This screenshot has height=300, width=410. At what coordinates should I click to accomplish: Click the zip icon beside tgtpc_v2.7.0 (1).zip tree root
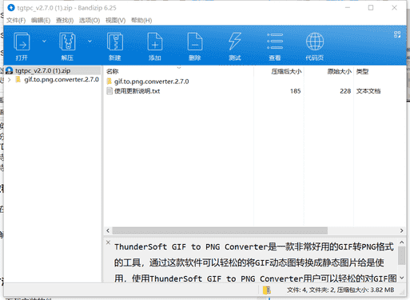10,70
